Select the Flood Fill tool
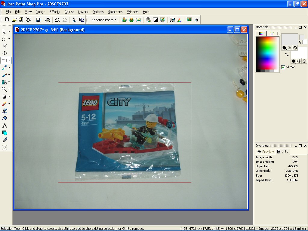Screen dimensions: 308x231 coord(5,118)
